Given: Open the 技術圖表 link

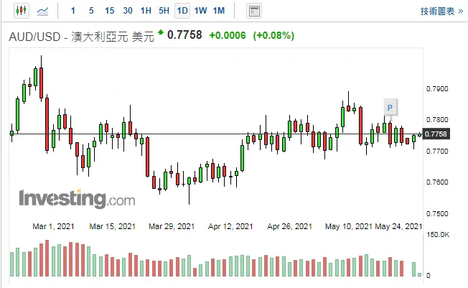Looking at the screenshot, I should [441, 11].
